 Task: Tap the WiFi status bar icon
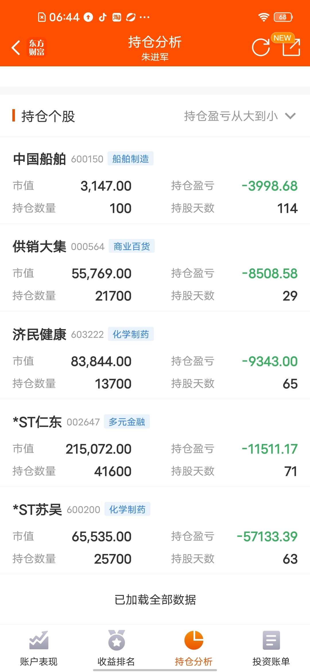pos(263,17)
